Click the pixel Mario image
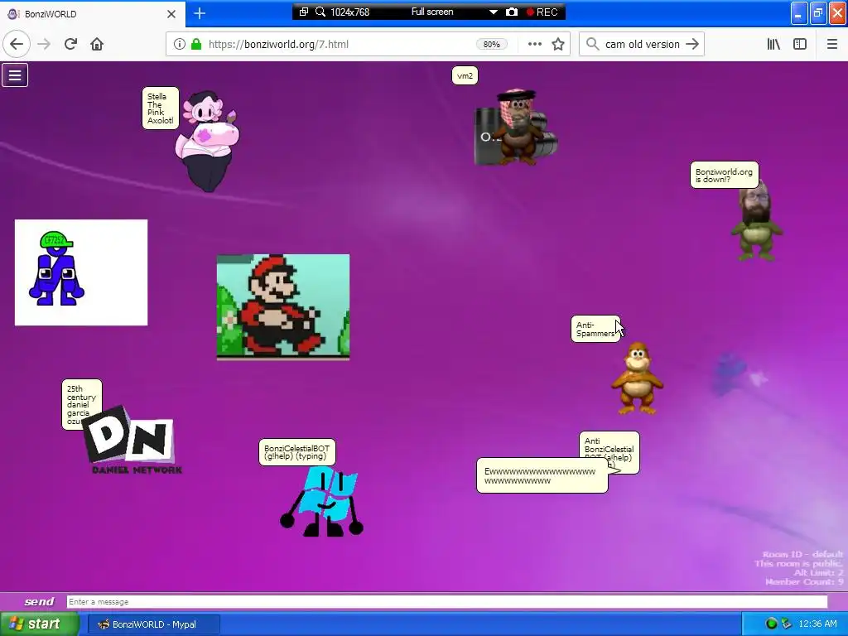 [283, 306]
